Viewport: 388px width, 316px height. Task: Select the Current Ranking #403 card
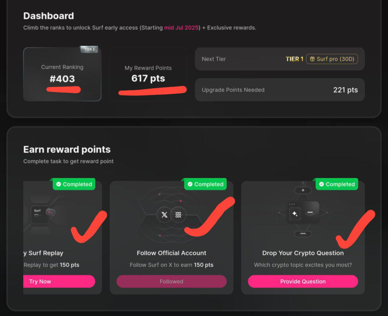(62, 74)
